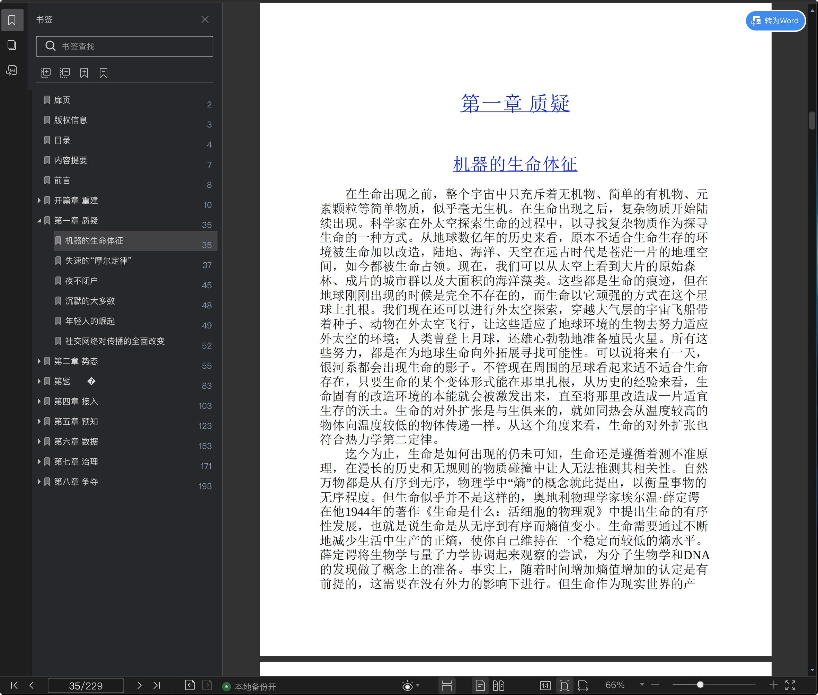Image resolution: width=818 pixels, height=695 pixels.
Task: Expand the 第五章 预知 bookmark
Action: click(39, 421)
